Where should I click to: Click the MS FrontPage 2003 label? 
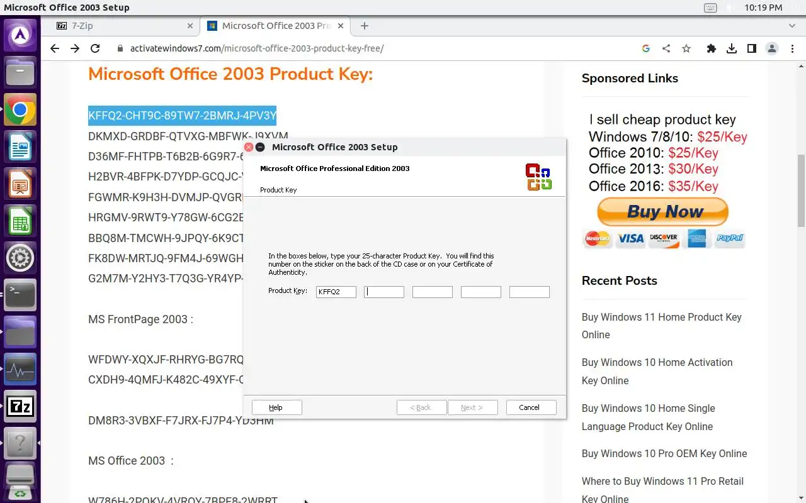[x=140, y=319]
